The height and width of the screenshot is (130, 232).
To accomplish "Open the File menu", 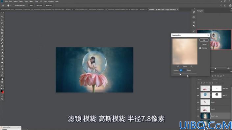I will click(6, 1).
